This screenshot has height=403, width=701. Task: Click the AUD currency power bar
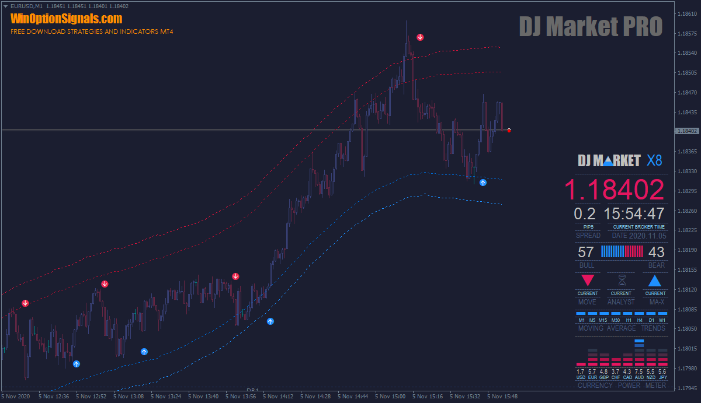click(x=639, y=352)
